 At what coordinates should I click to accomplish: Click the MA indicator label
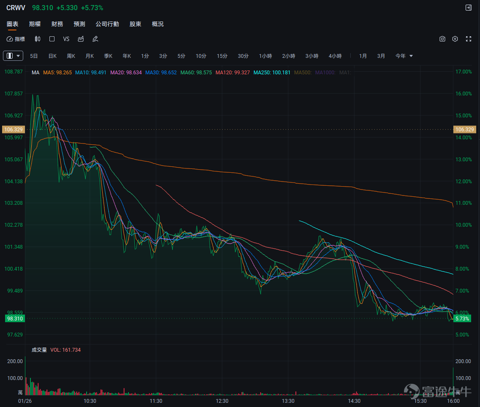tap(35, 73)
